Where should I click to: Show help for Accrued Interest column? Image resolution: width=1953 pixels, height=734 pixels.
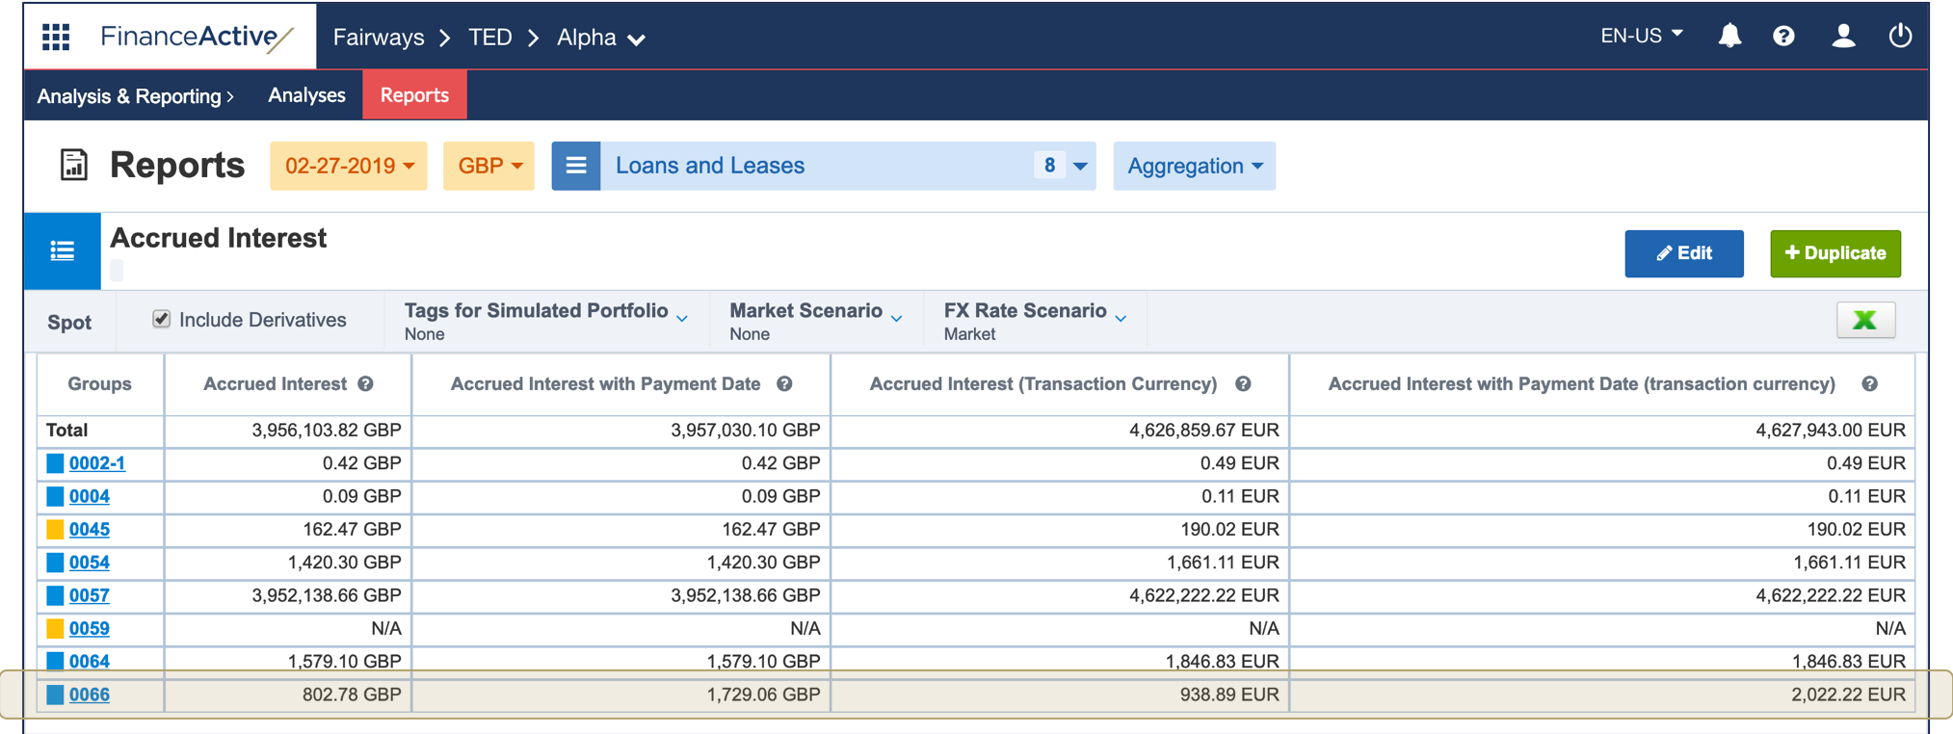point(365,383)
